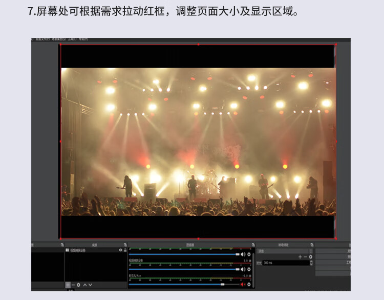Move the source up with up arrow

click(x=85, y=285)
